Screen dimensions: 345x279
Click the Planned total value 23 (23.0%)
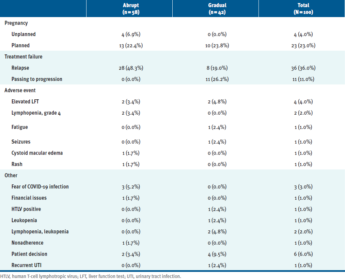(303, 46)
